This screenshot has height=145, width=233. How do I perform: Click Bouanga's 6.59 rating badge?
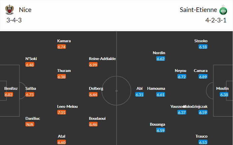[x=161, y=130]
